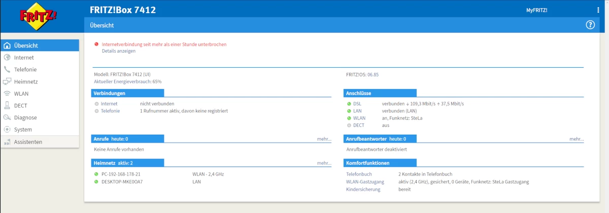Click 'Modell: FRITZ!Box 7412 (UI)' text

122,74
